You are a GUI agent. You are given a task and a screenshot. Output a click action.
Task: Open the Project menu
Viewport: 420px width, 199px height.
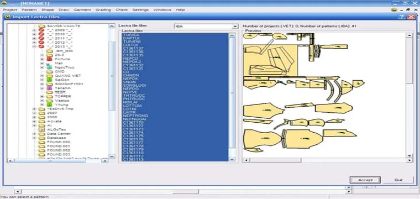click(10, 9)
